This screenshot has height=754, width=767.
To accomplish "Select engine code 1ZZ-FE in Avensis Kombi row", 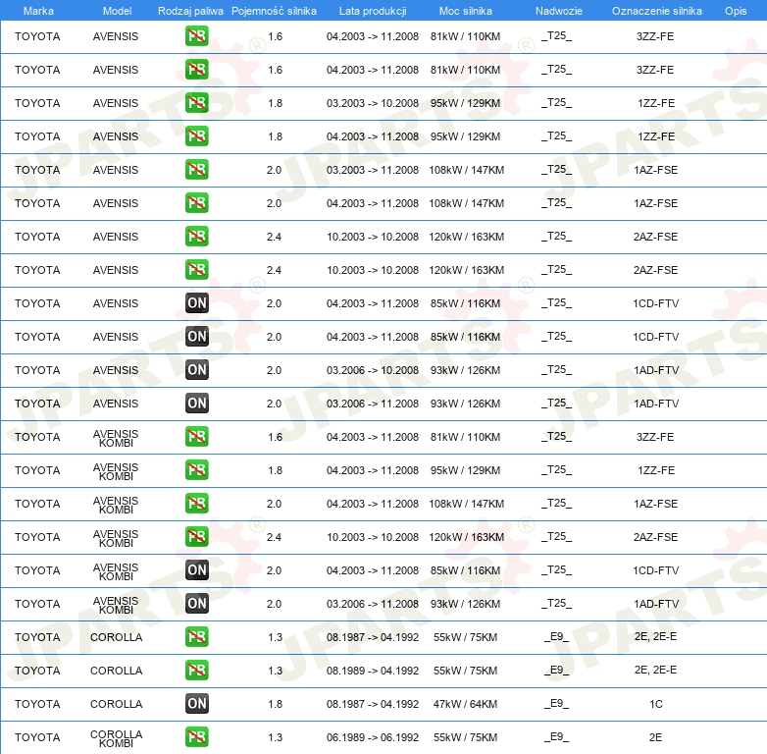I will pos(656,470).
